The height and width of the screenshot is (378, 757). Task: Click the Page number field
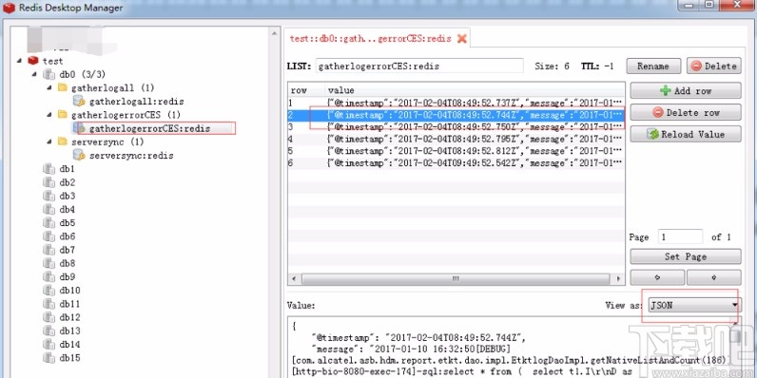(x=681, y=236)
